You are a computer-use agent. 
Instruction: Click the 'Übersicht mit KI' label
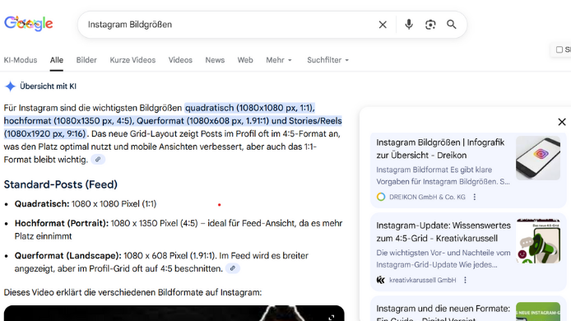pos(48,86)
